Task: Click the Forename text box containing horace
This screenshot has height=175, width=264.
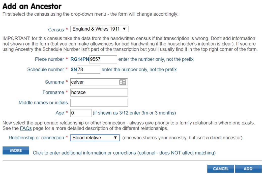Action: 99,92
